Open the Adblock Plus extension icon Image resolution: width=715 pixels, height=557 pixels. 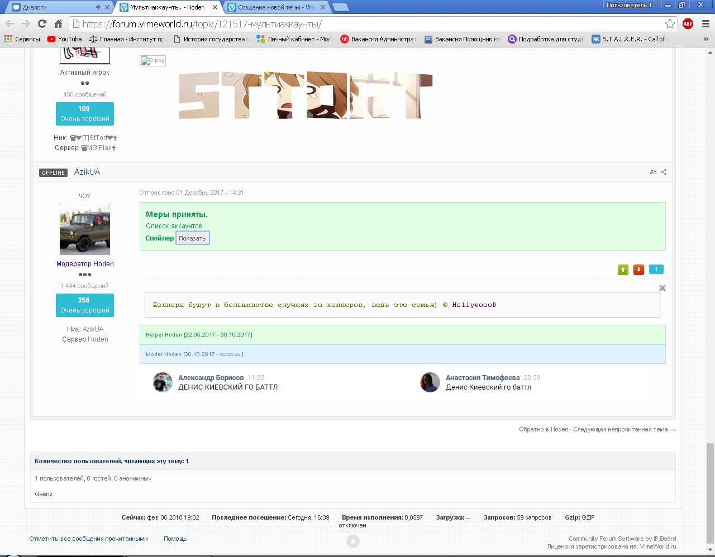[688, 23]
